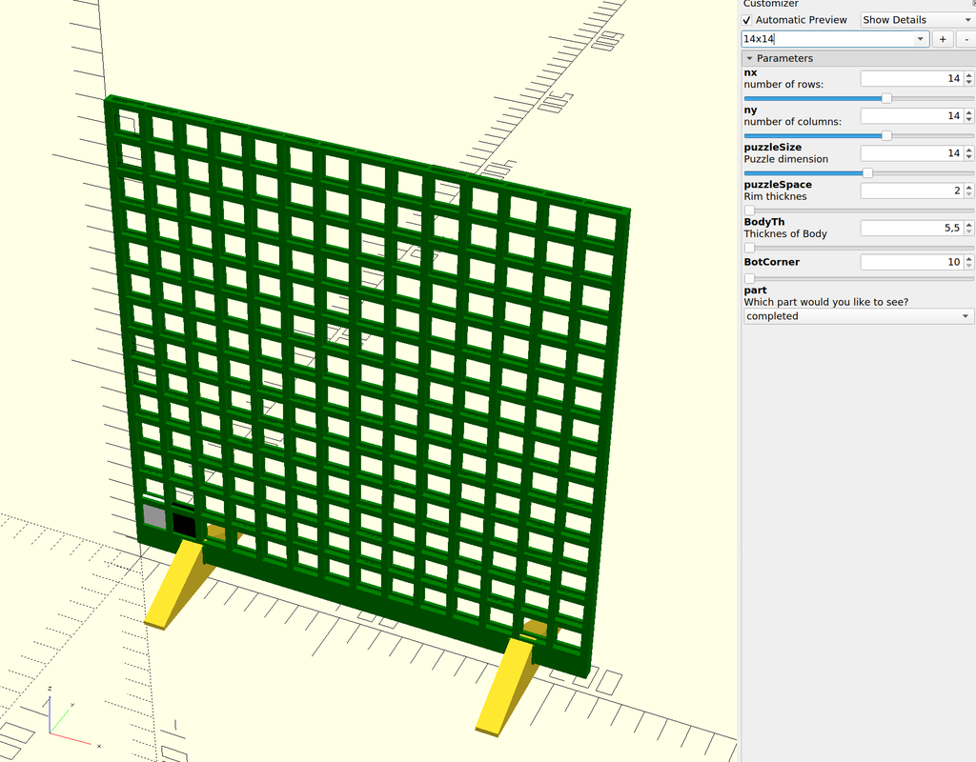Viewport: 976px width, 762px height.
Task: Click the gray puzzle tile in grid
Action: click(x=153, y=517)
